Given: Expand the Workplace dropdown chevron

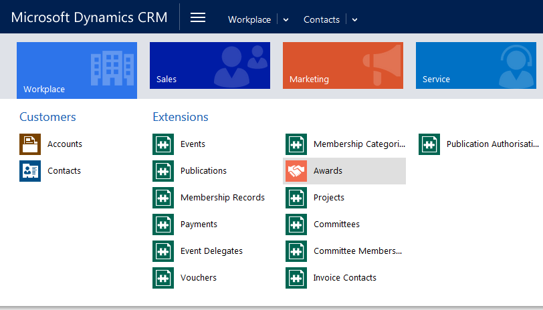Looking at the screenshot, I should point(286,20).
